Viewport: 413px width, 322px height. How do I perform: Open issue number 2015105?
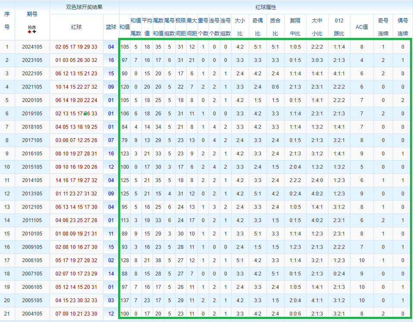point(32,167)
